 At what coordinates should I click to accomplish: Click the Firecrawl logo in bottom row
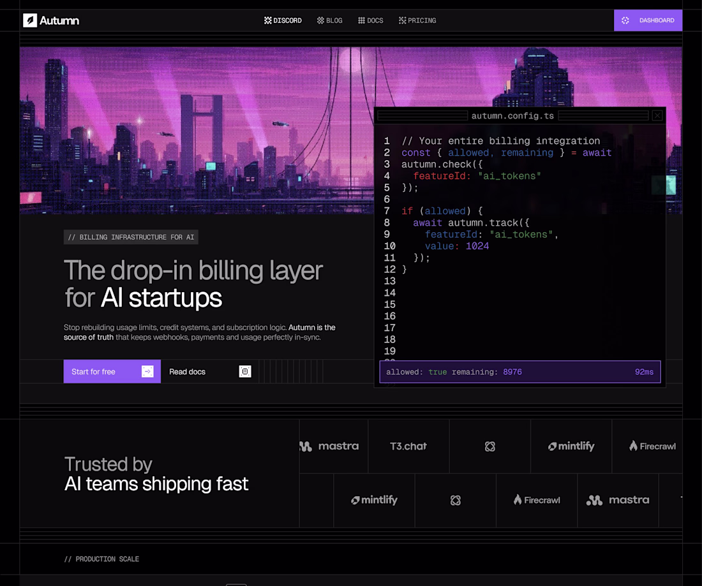[537, 500]
